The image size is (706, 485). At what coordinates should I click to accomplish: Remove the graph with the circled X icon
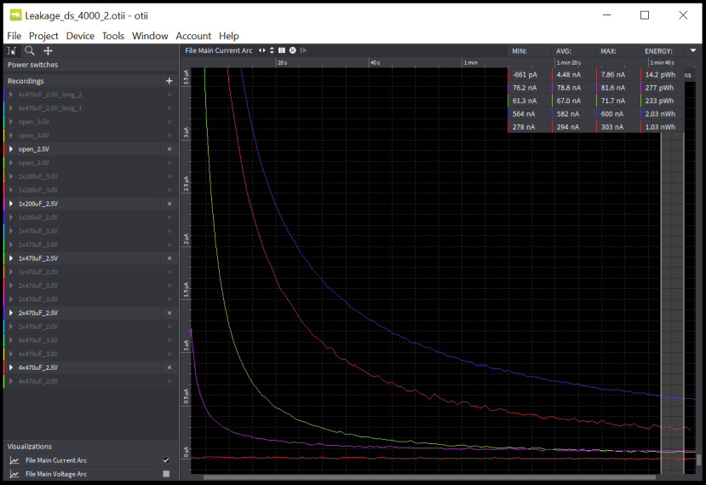click(293, 50)
